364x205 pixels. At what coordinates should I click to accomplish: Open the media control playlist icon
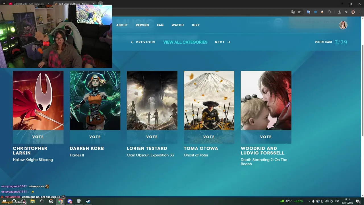(346, 12)
